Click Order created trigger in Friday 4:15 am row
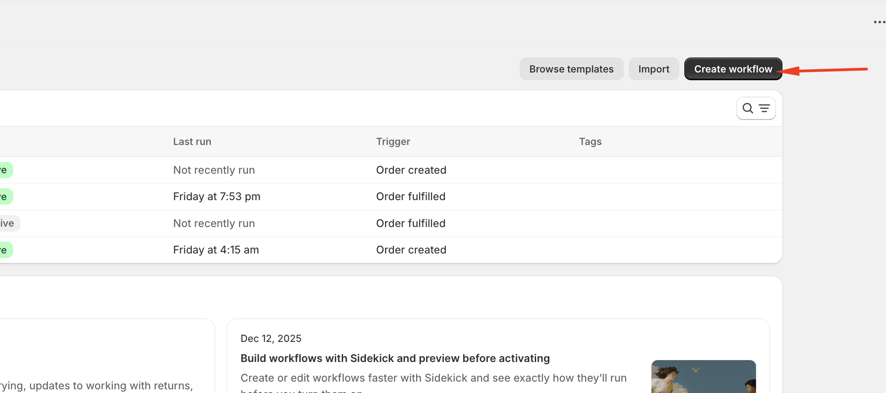 point(411,250)
